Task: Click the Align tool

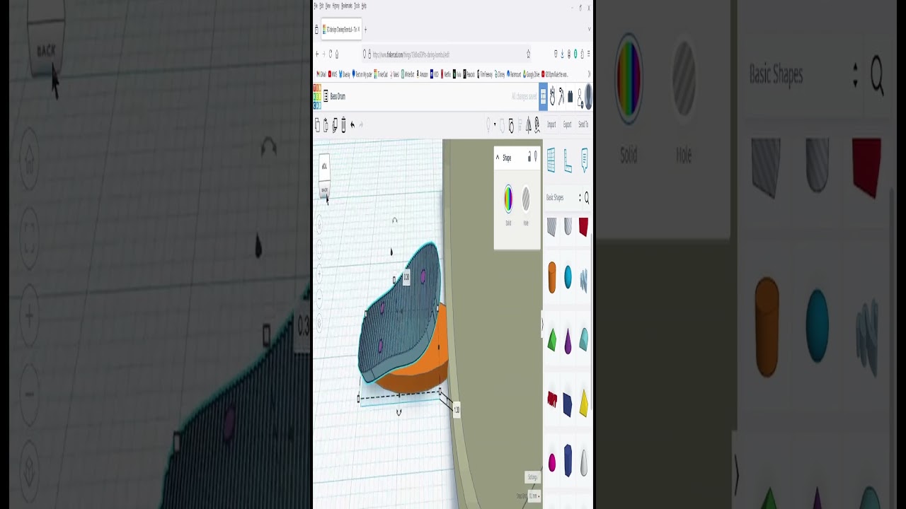Action: click(520, 124)
